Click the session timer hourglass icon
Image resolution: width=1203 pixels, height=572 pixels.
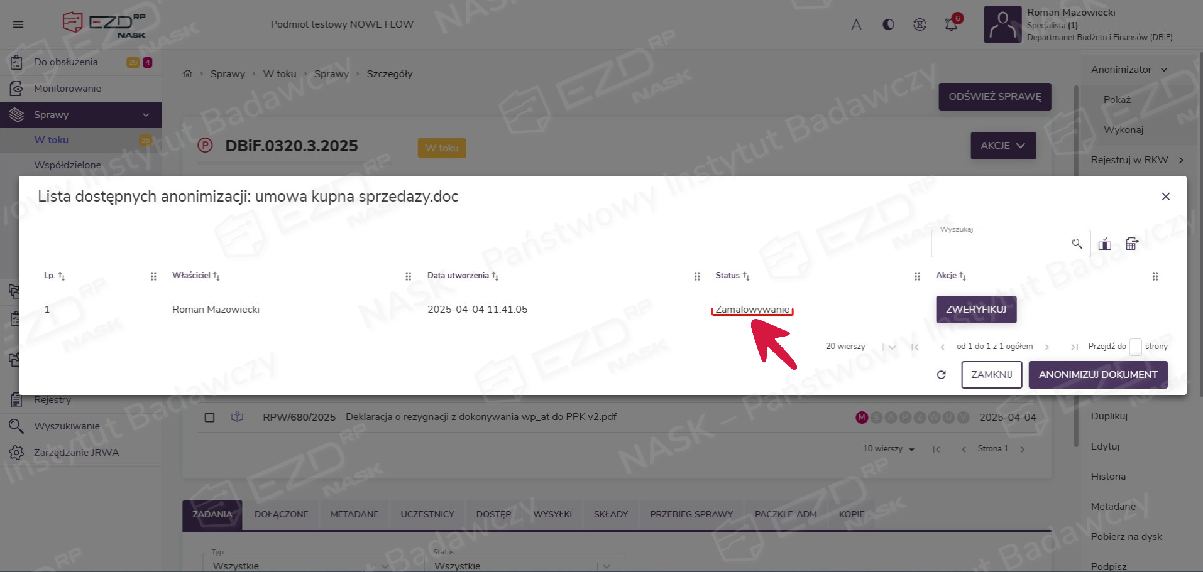click(920, 24)
